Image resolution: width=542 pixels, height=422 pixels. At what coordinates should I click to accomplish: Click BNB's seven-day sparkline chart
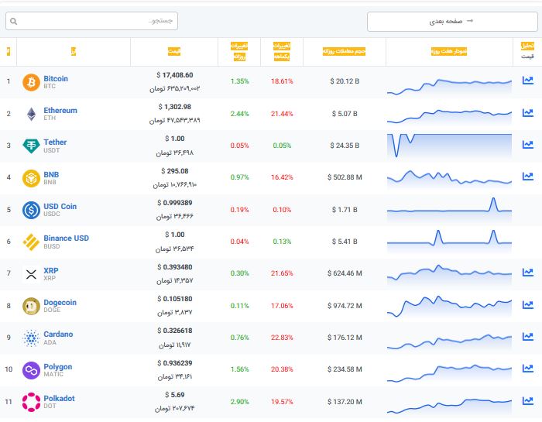click(449, 178)
